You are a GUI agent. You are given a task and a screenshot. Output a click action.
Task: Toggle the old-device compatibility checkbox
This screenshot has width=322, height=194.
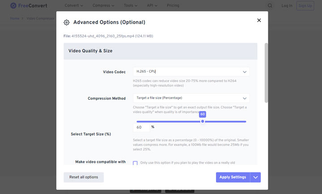135,163
